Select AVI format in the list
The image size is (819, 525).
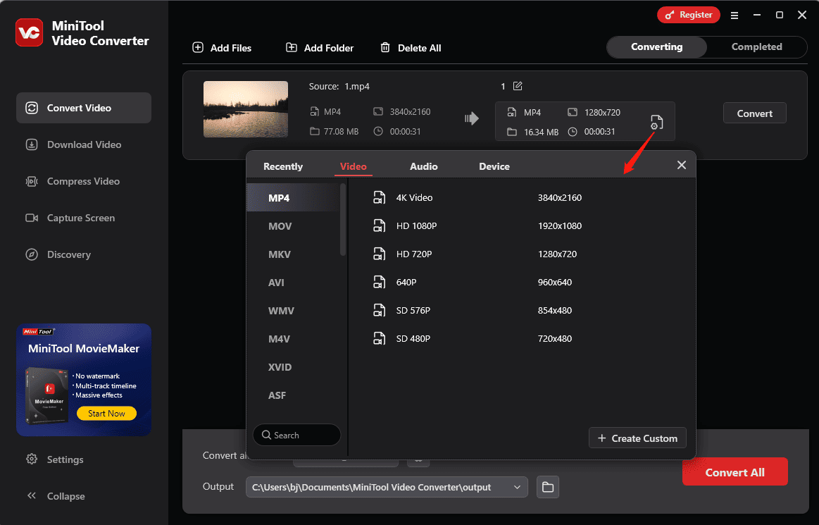294,283
